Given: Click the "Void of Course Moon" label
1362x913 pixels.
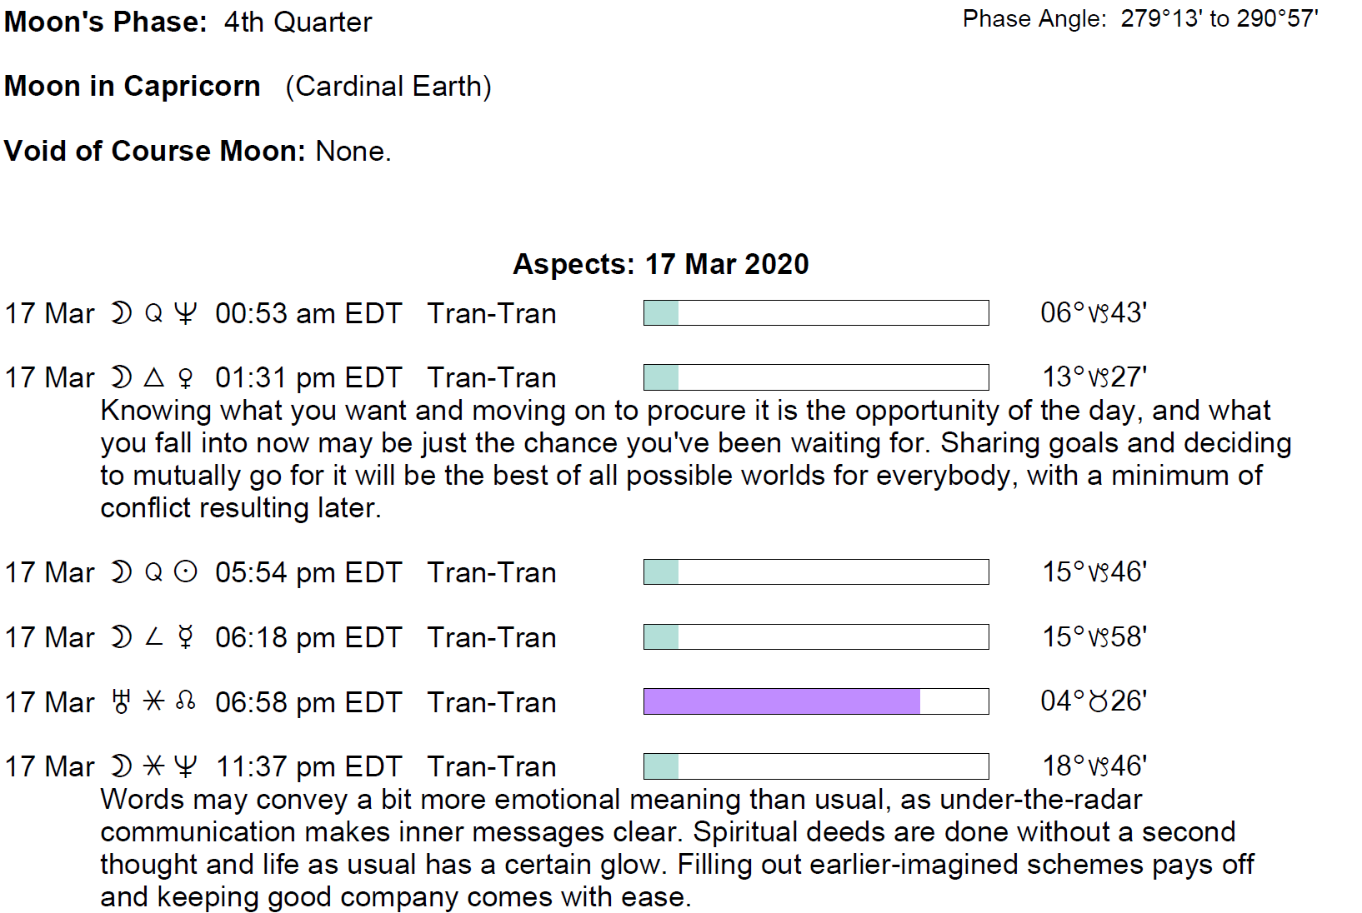Looking at the screenshot, I should click(155, 151).
